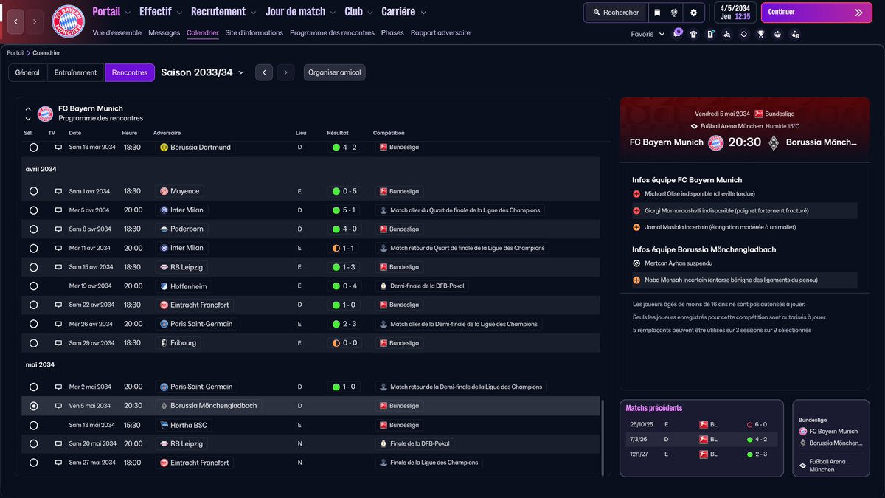Click the circular arrows icon in the favourites bar

click(744, 34)
